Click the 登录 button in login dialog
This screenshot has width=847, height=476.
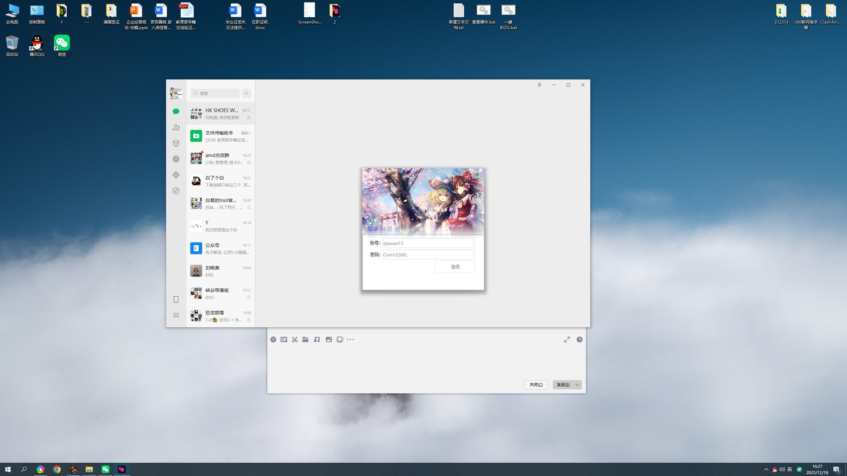point(455,267)
